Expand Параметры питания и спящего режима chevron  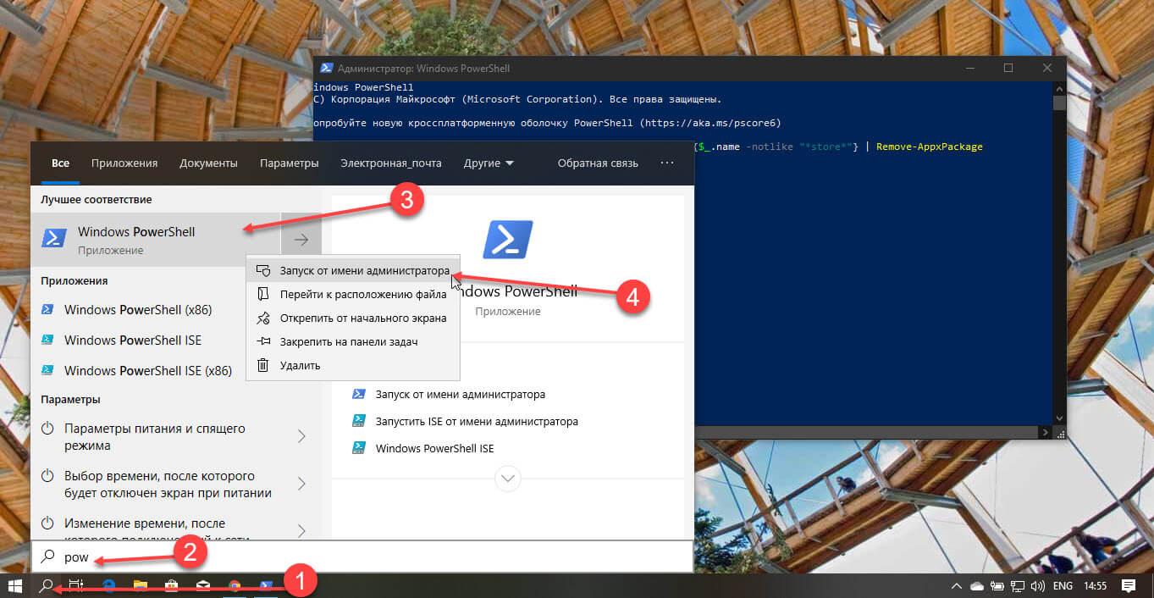click(x=301, y=437)
